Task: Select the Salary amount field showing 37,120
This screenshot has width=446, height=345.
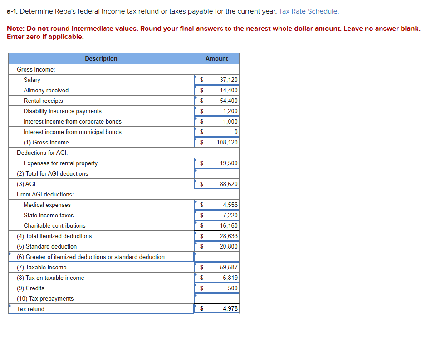Action: point(216,80)
